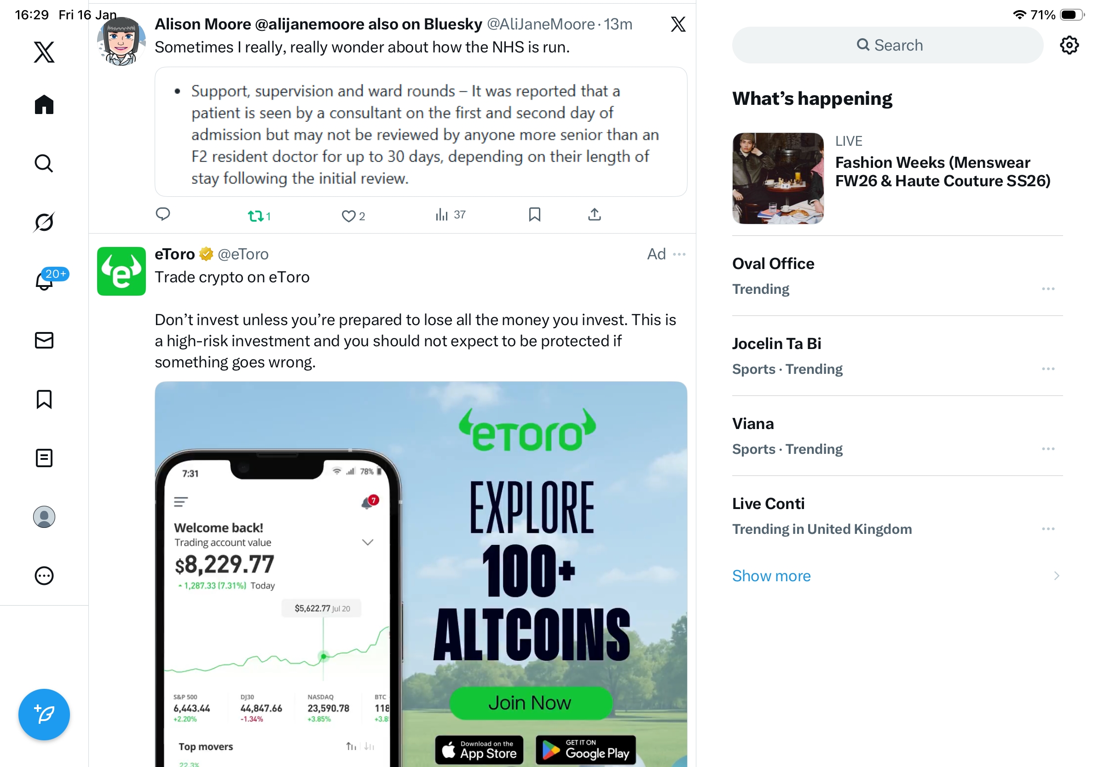
Task: Open the Bookmarks icon in sidebar
Action: 44,399
